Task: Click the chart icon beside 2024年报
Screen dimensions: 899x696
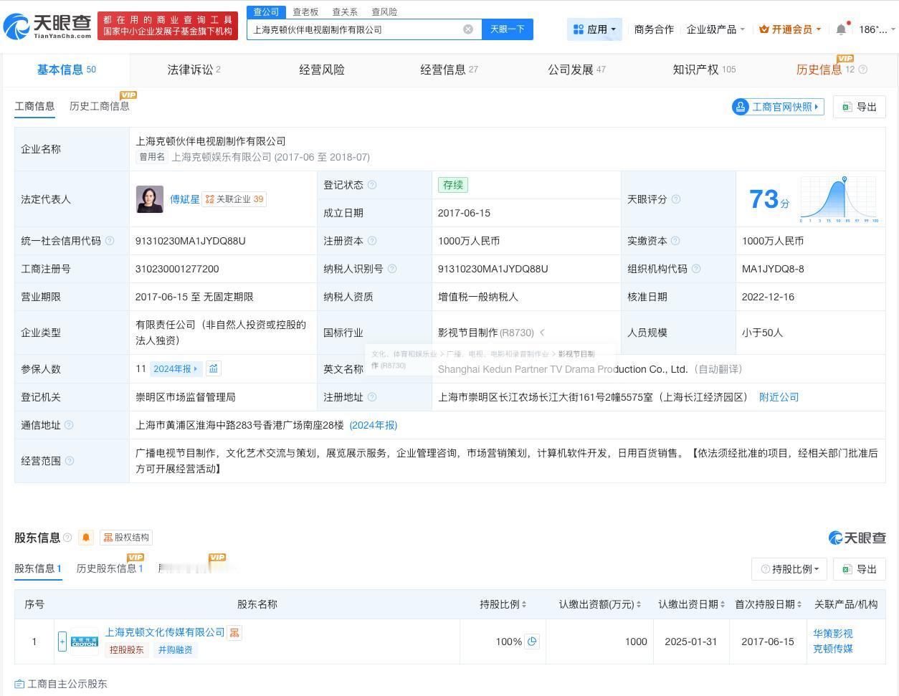Action: click(x=213, y=368)
